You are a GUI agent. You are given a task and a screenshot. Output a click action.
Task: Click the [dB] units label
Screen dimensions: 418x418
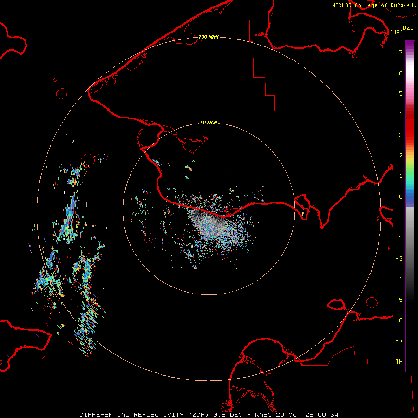[x=396, y=32]
